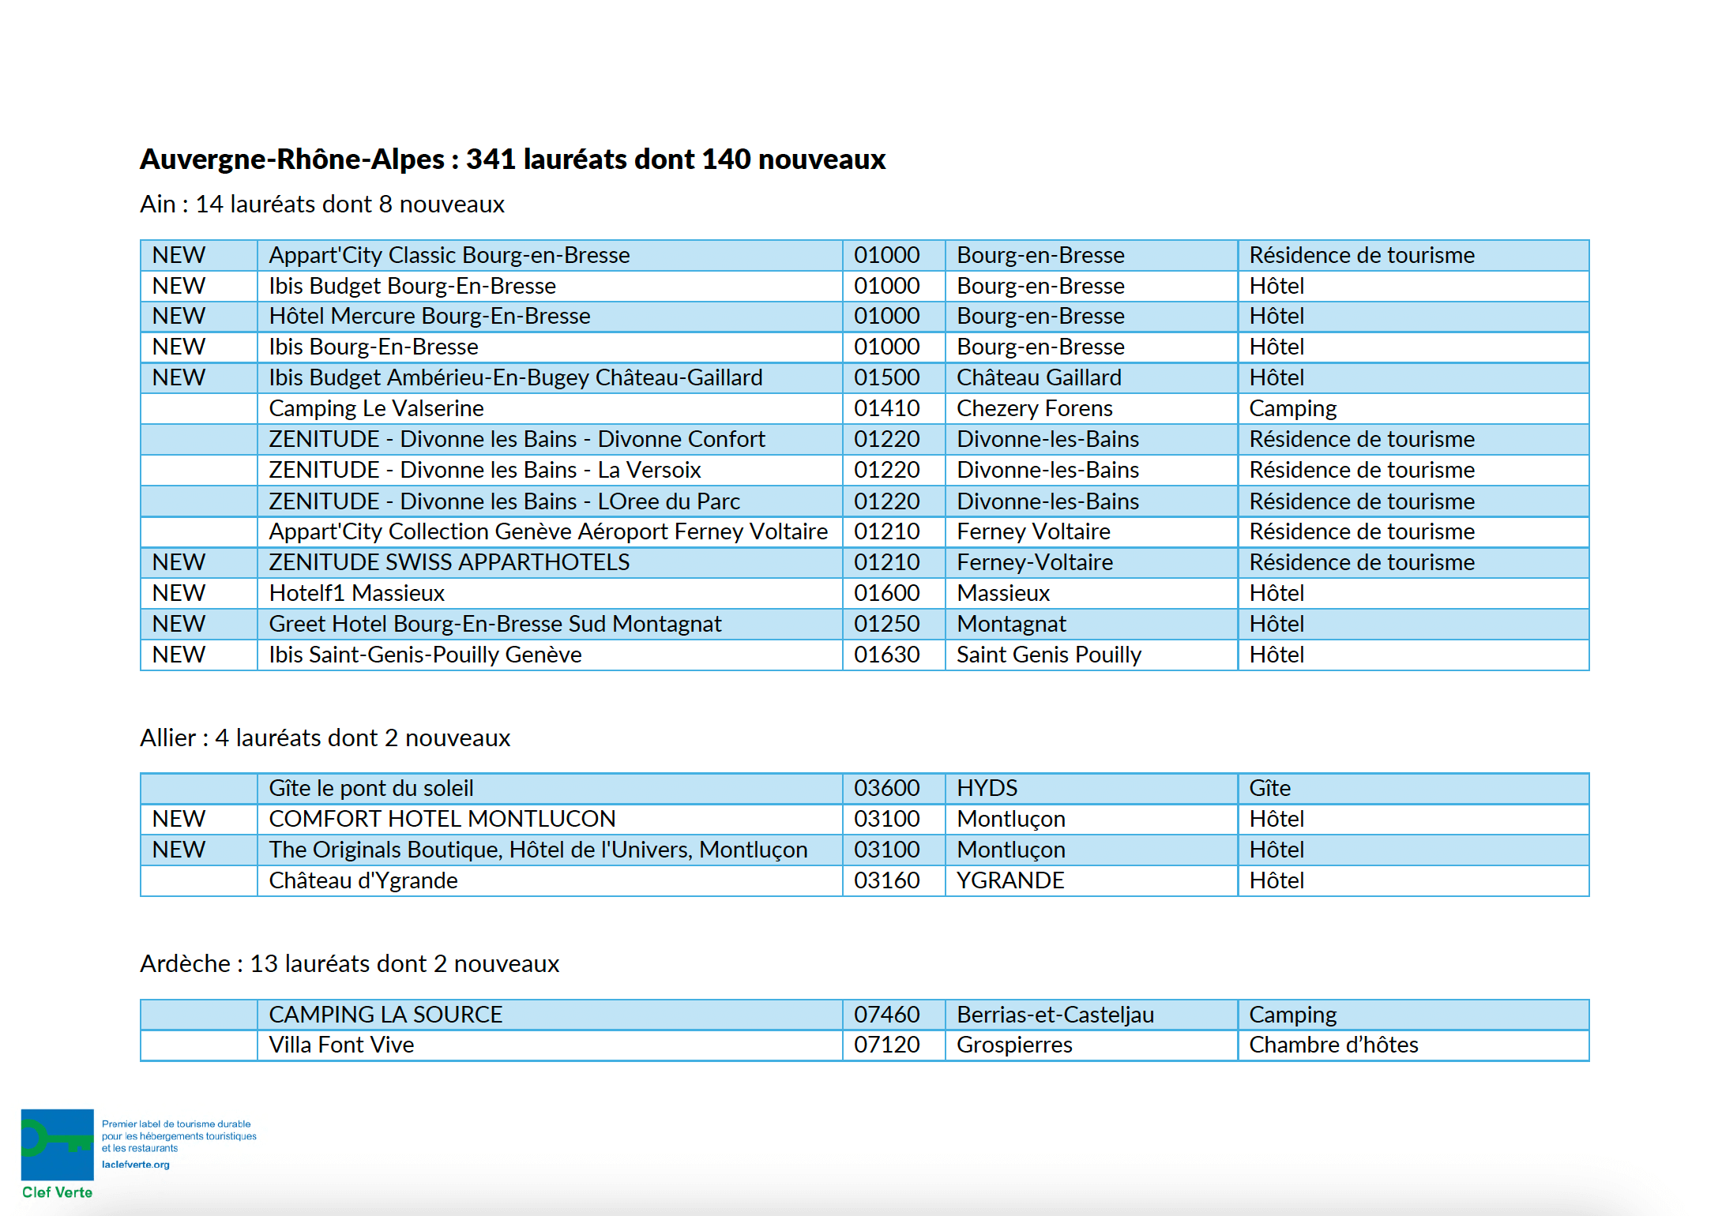Click HYDS city cell
The width and height of the screenshot is (1722, 1216).
[x=1092, y=789]
